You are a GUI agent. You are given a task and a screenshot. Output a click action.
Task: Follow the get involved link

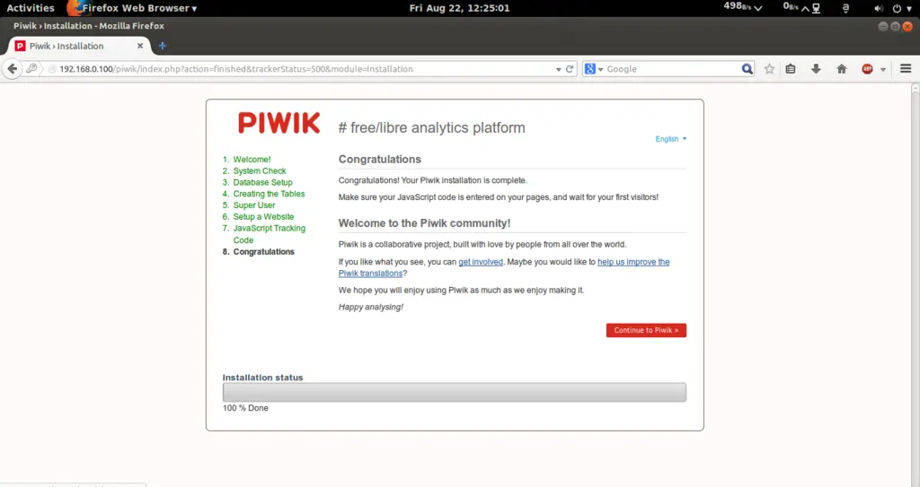(x=481, y=262)
